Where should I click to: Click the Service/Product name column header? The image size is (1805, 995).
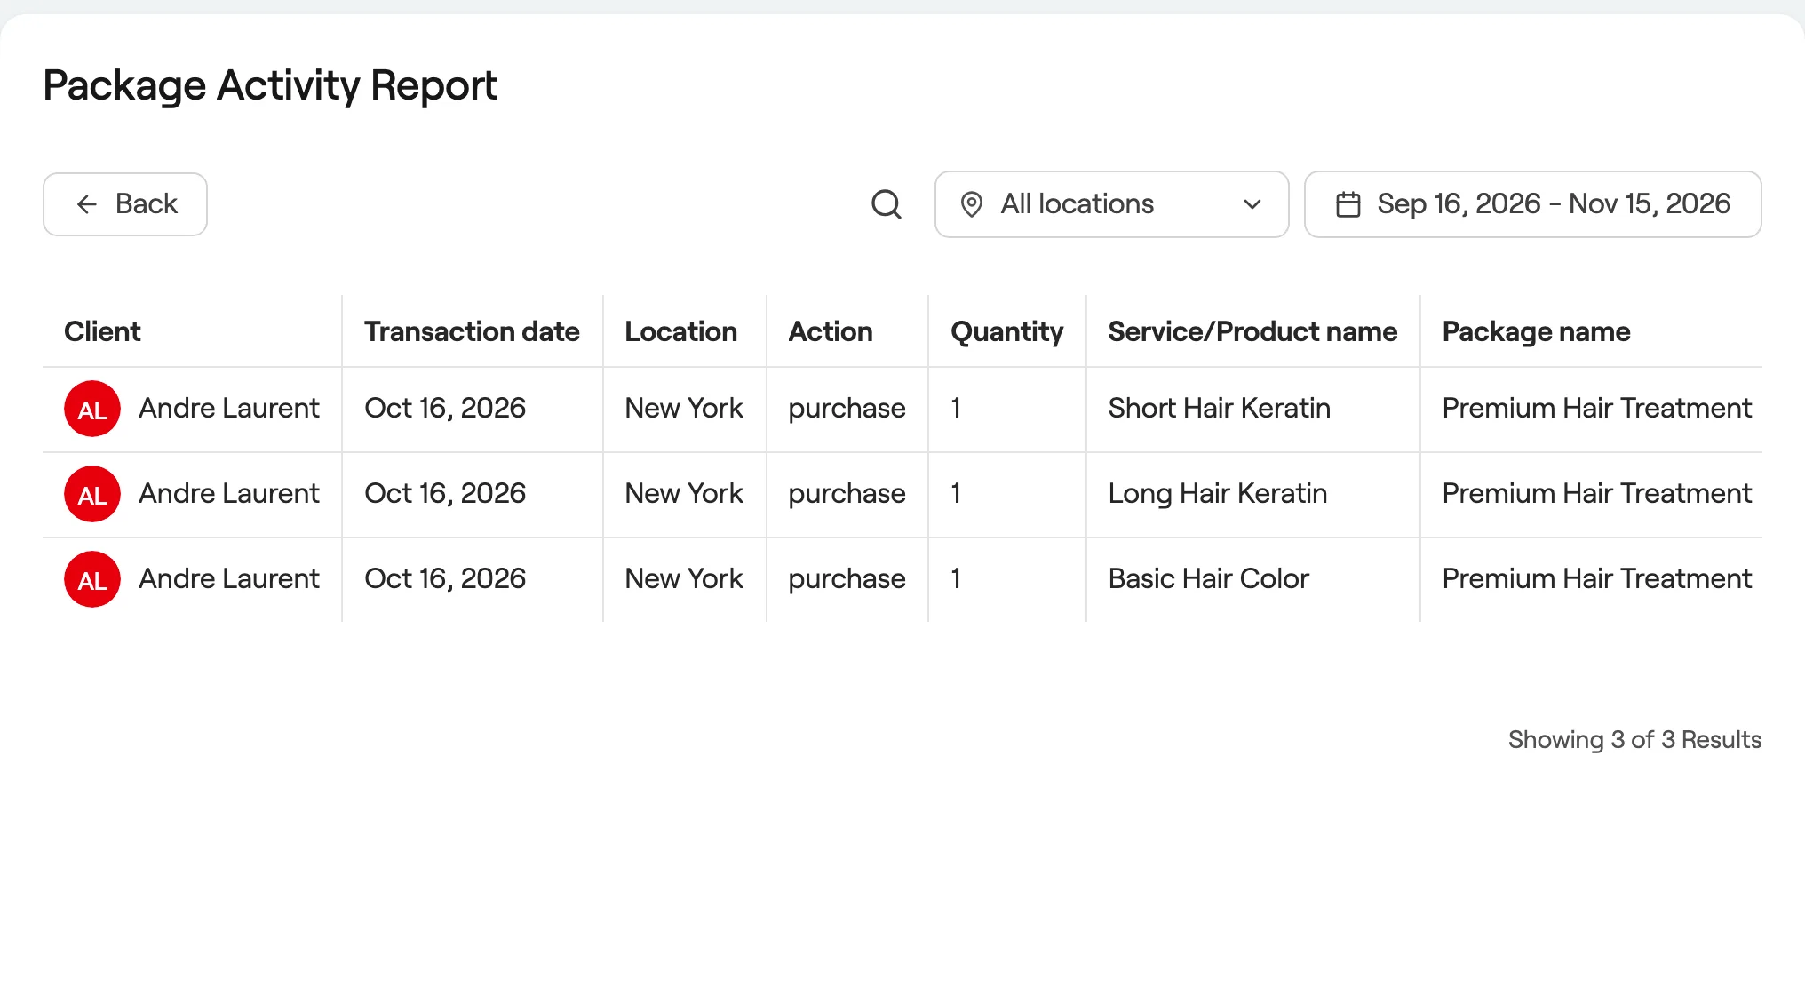[x=1252, y=331]
